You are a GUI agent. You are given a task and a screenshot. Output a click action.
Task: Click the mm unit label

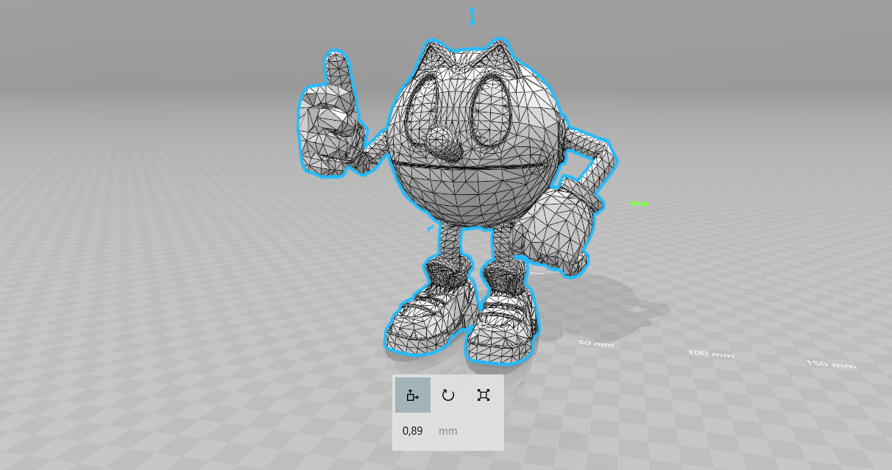[x=447, y=431]
